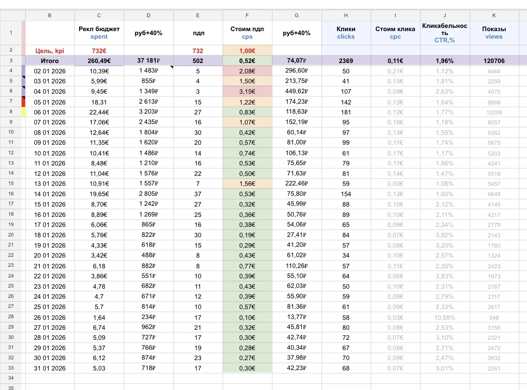
Task: Select date cell 02 01 2026
Action: pyautogui.click(x=50, y=71)
